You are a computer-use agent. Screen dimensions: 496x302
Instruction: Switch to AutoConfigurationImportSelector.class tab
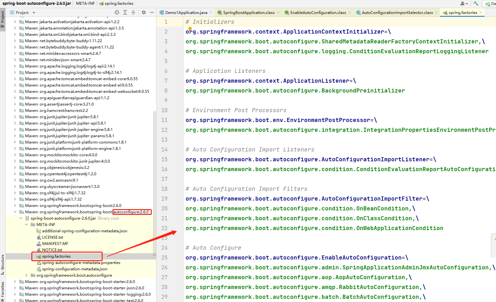click(397, 12)
